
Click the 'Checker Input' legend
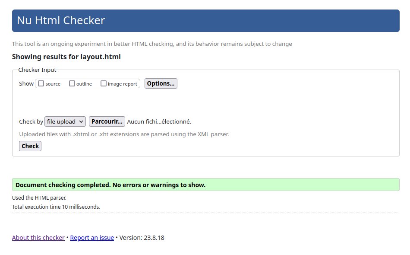tap(37, 70)
